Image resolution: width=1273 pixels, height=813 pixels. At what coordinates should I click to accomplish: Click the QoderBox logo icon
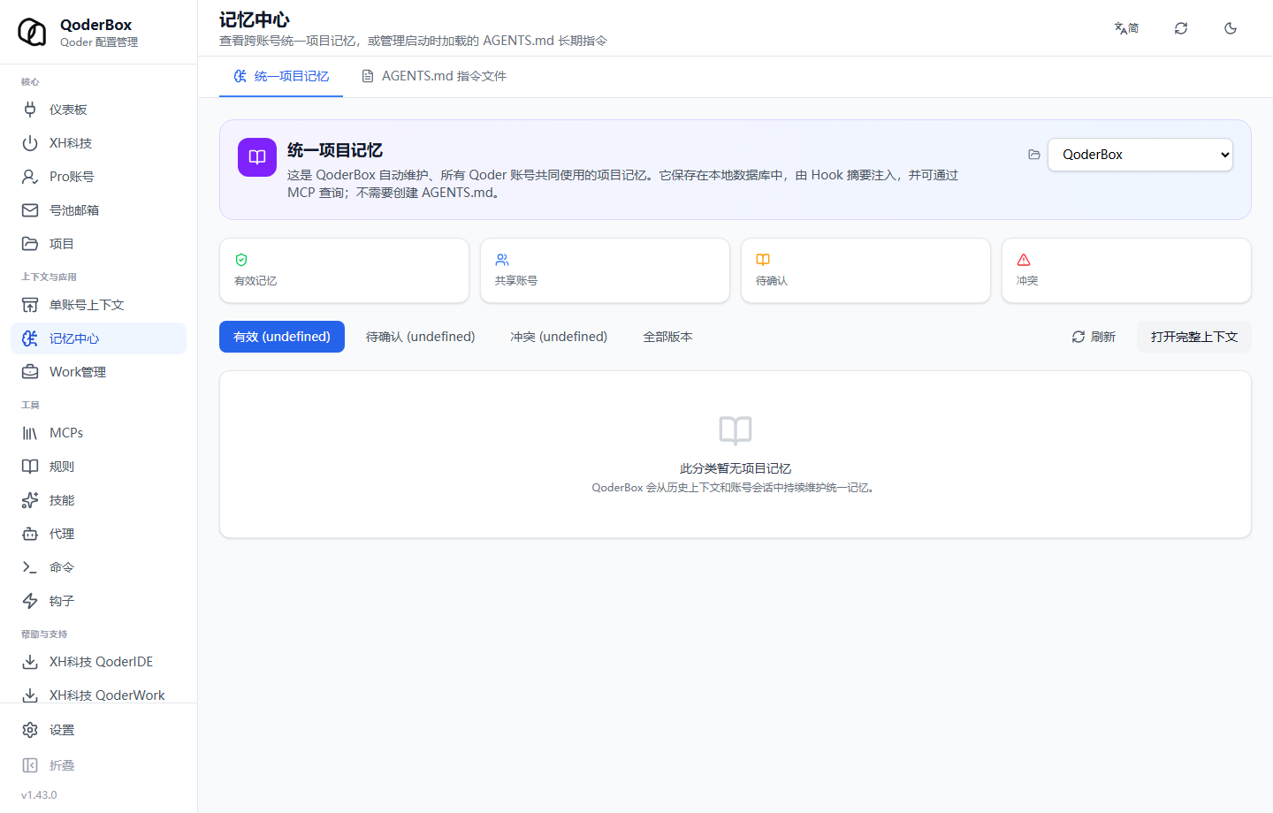tap(32, 32)
